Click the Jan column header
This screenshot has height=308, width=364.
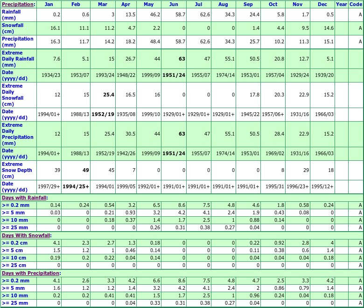pos(49,4)
